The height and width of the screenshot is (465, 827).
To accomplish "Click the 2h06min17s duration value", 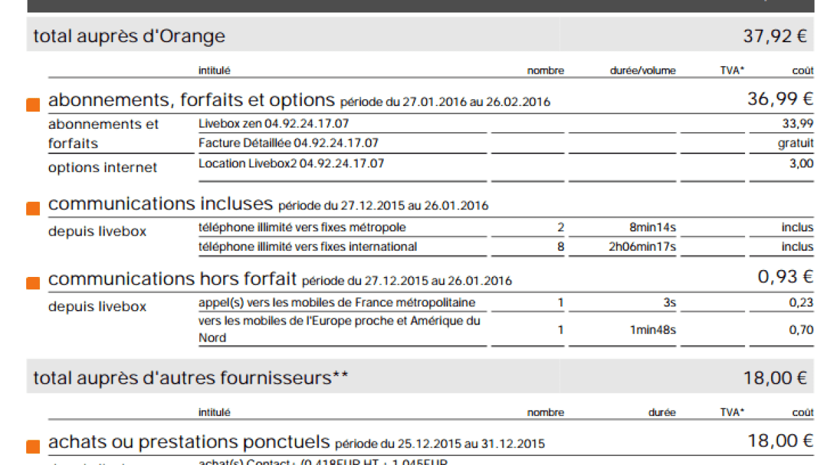I will (x=642, y=247).
